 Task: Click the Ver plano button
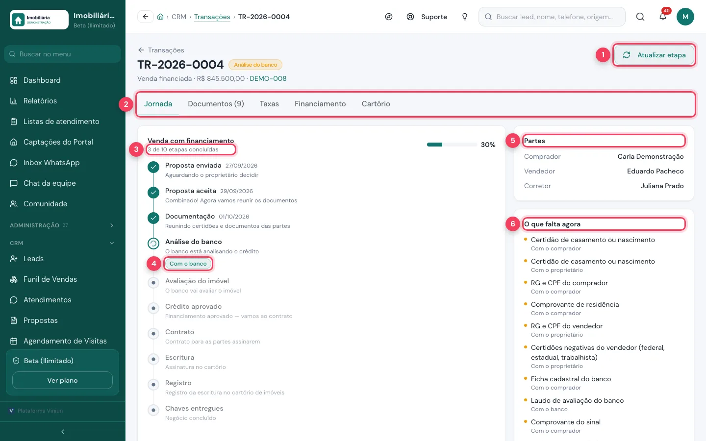point(62,380)
